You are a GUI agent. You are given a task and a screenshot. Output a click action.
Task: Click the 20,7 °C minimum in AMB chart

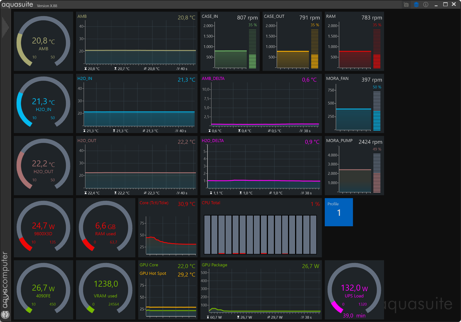point(122,69)
